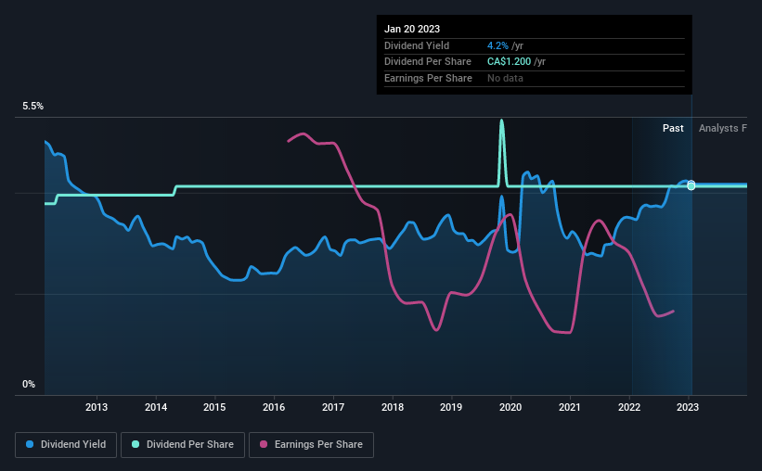762x471 pixels.
Task: Select the 'Analysts F' forecast label
Action: pyautogui.click(x=723, y=128)
